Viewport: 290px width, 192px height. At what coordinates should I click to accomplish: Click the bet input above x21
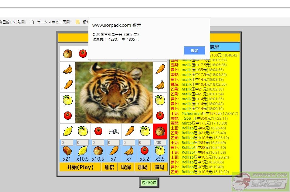(x=67, y=142)
